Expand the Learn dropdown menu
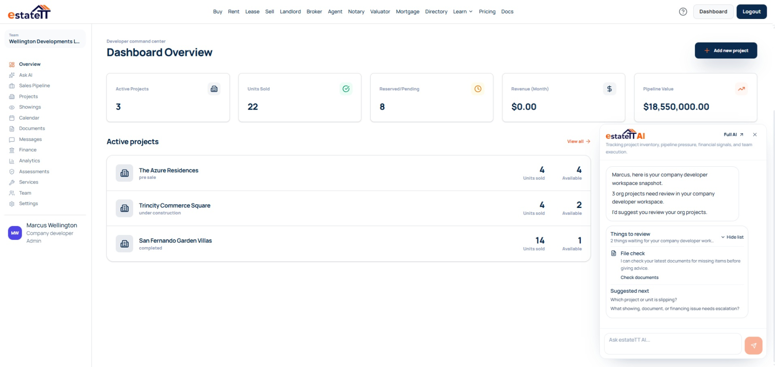This screenshot has height=367, width=775. click(x=462, y=12)
